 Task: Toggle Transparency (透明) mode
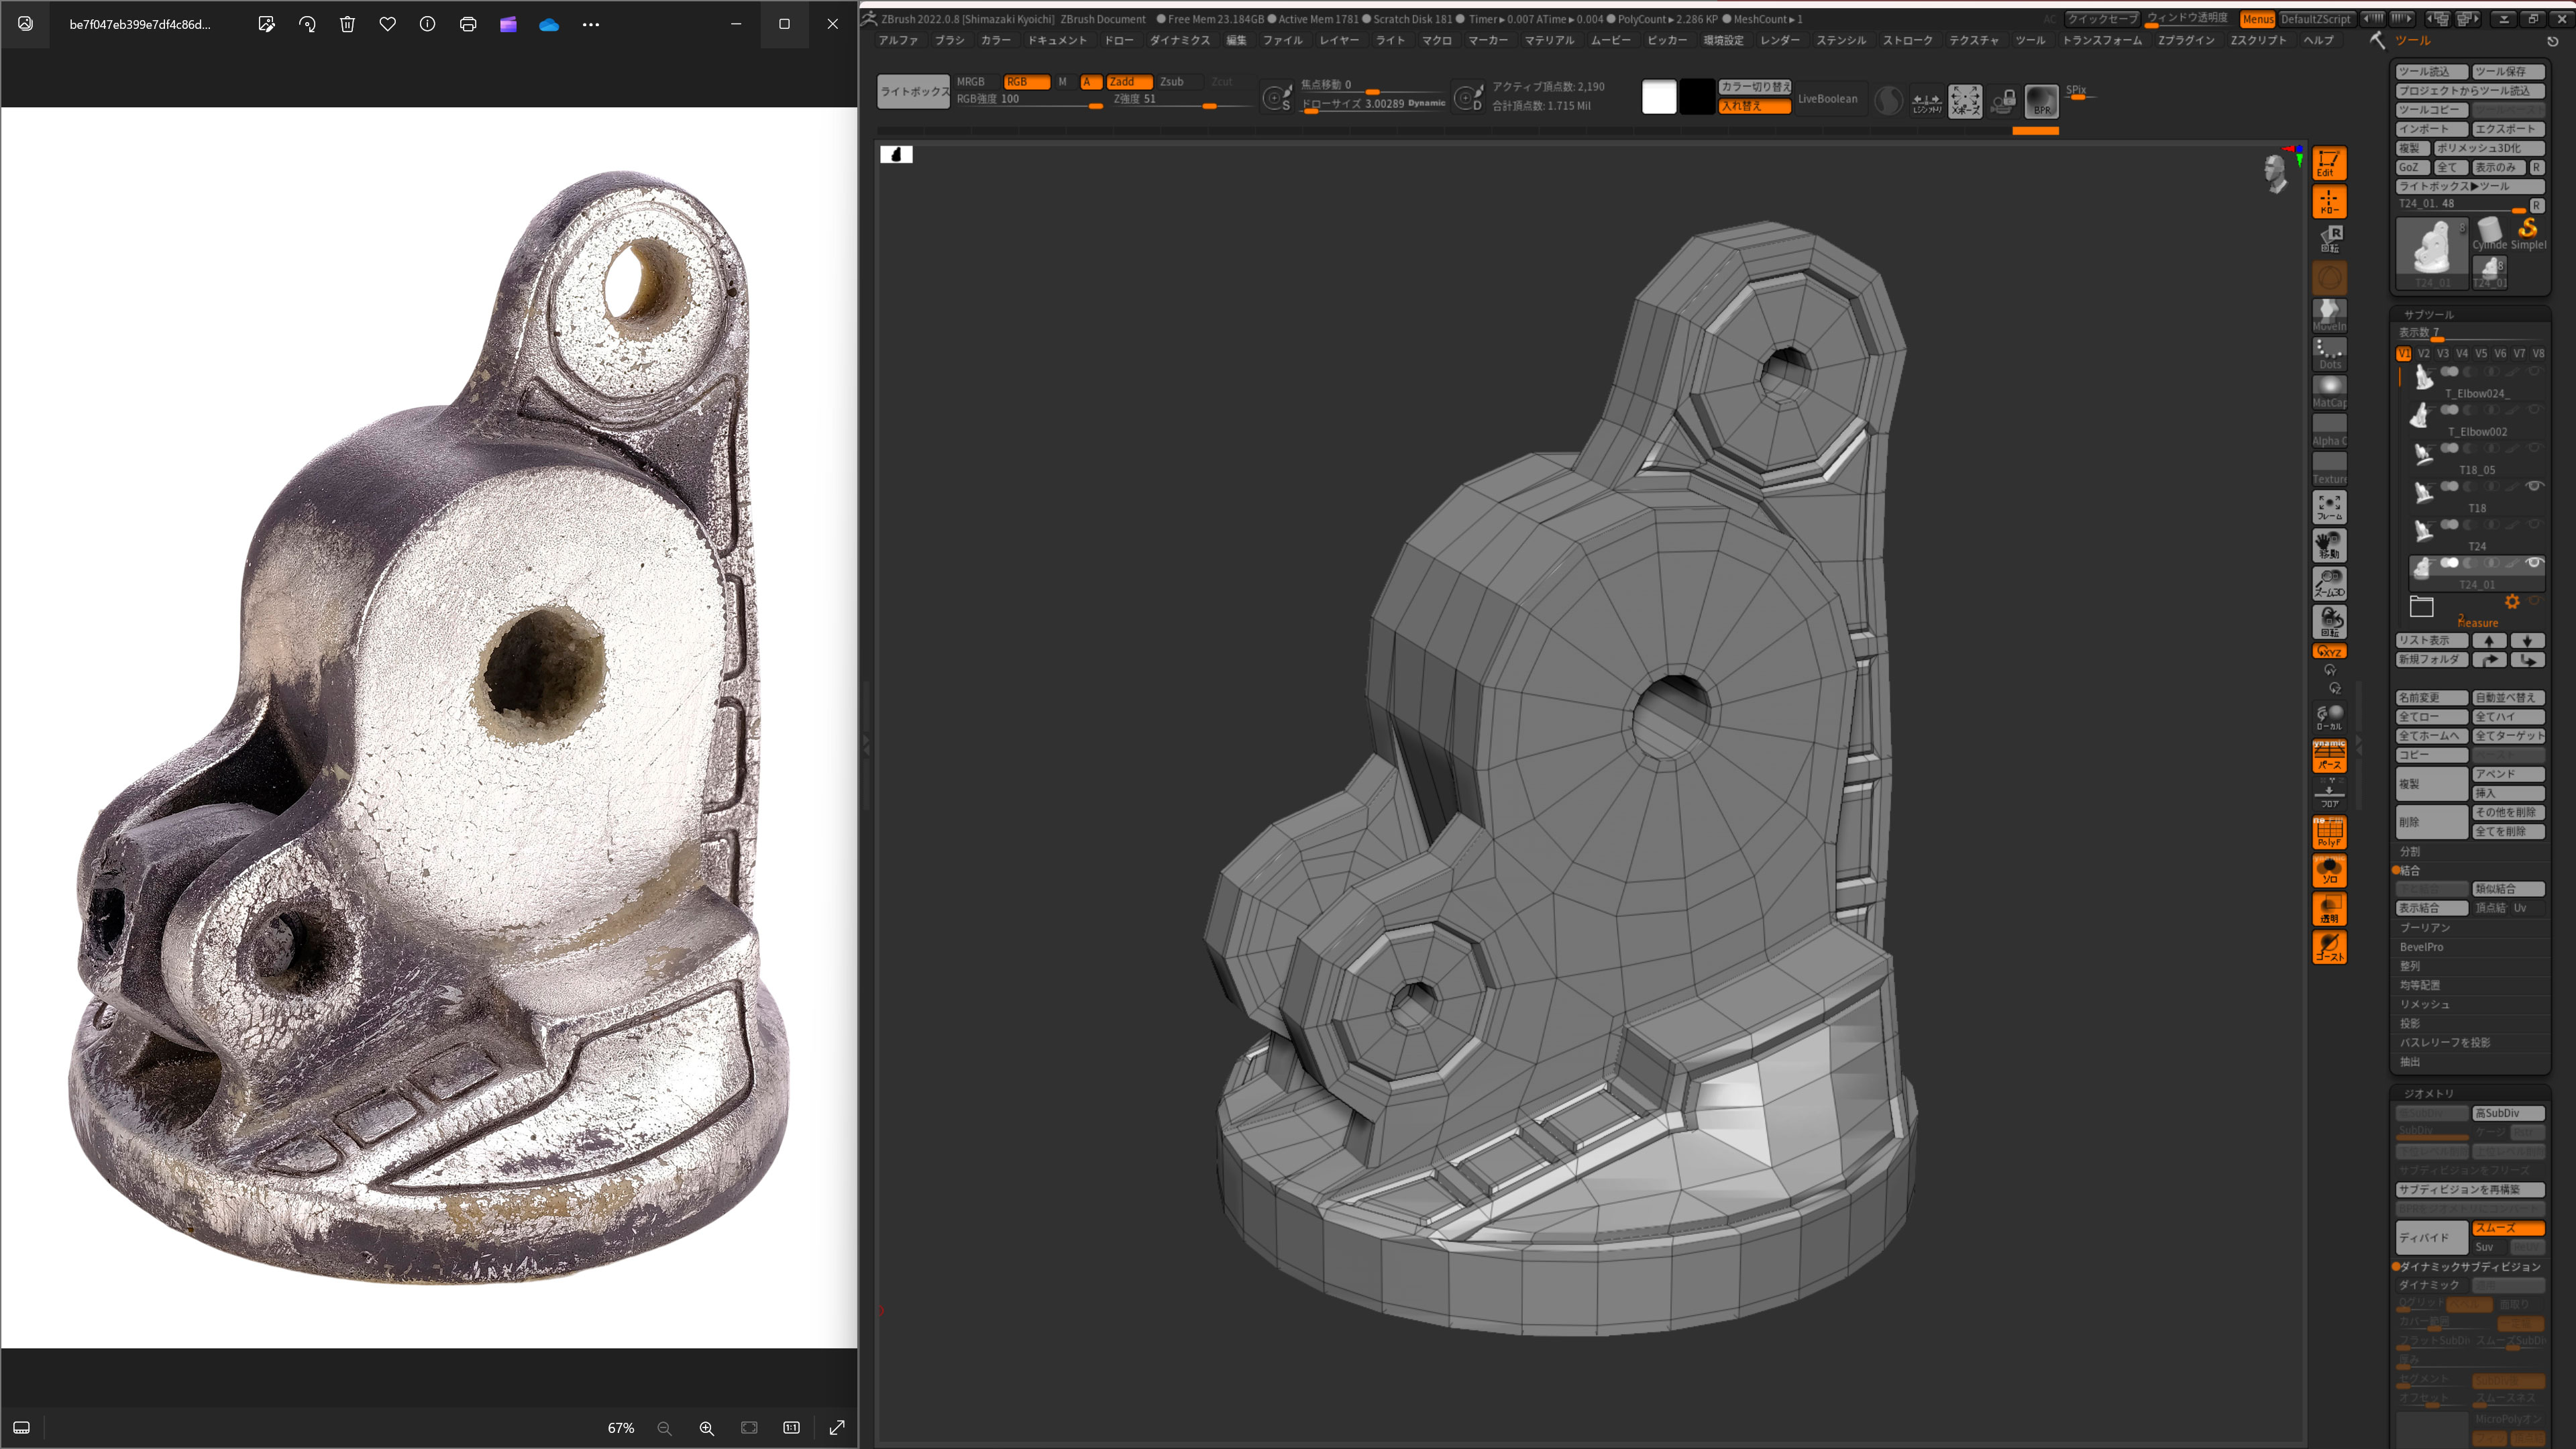click(2329, 908)
